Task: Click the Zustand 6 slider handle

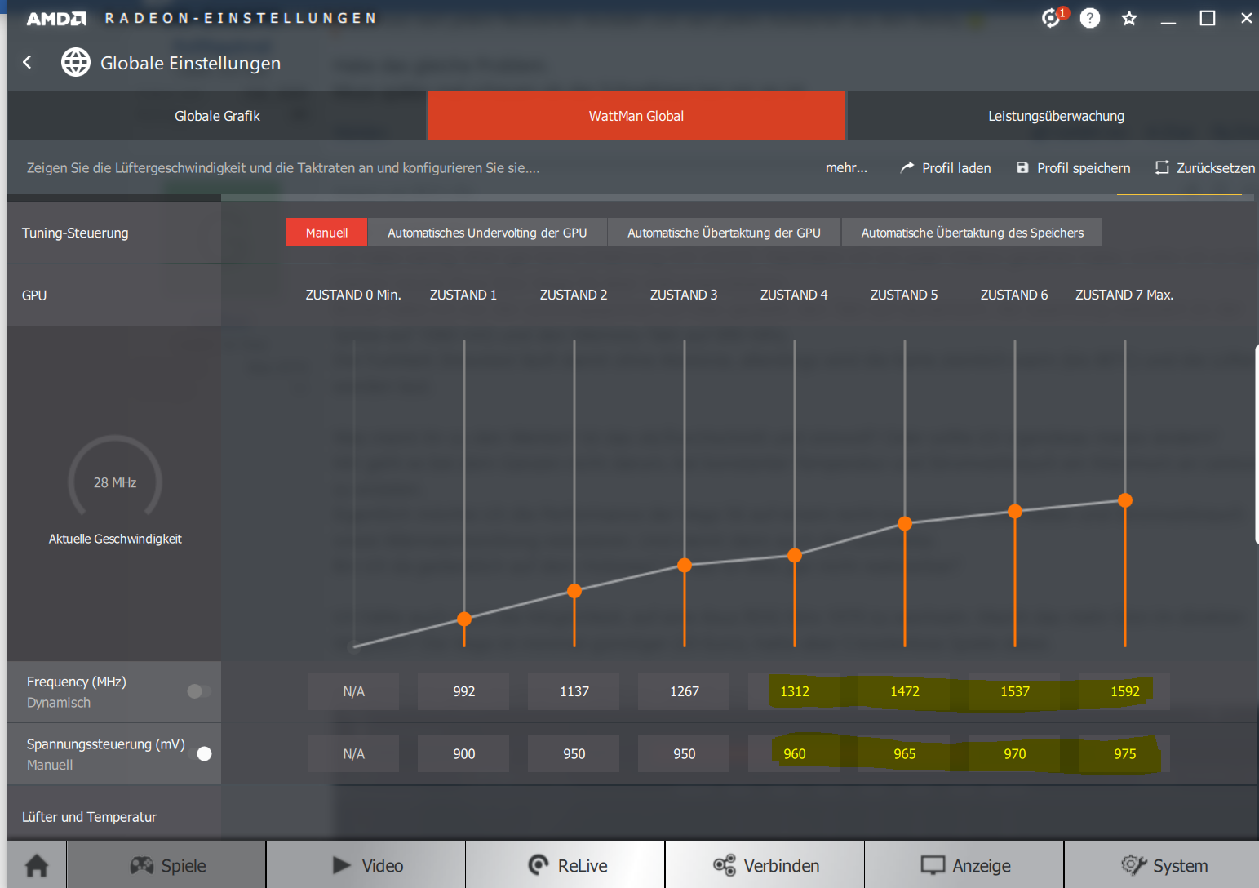Action: [x=1015, y=512]
